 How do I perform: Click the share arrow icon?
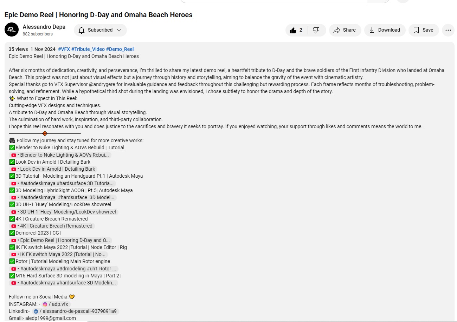337,30
